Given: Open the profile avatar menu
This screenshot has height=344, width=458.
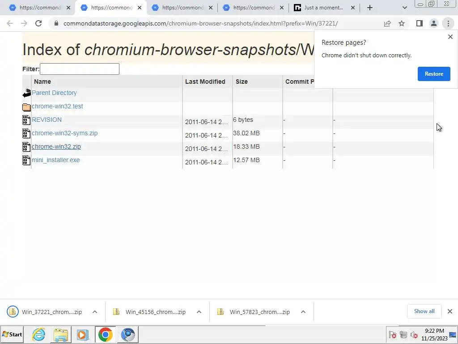Looking at the screenshot, I should coord(434,23).
